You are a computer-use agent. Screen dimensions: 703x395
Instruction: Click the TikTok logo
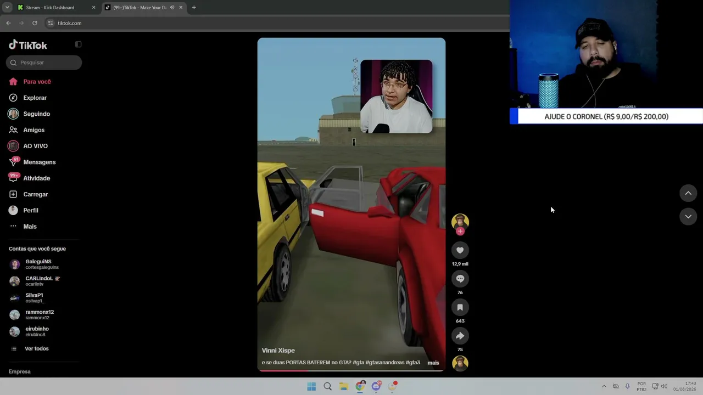tap(28, 45)
